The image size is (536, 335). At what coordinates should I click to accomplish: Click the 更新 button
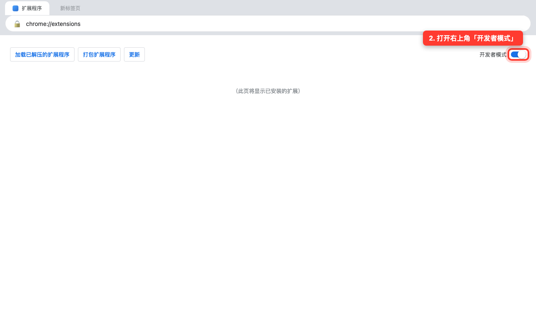click(134, 54)
